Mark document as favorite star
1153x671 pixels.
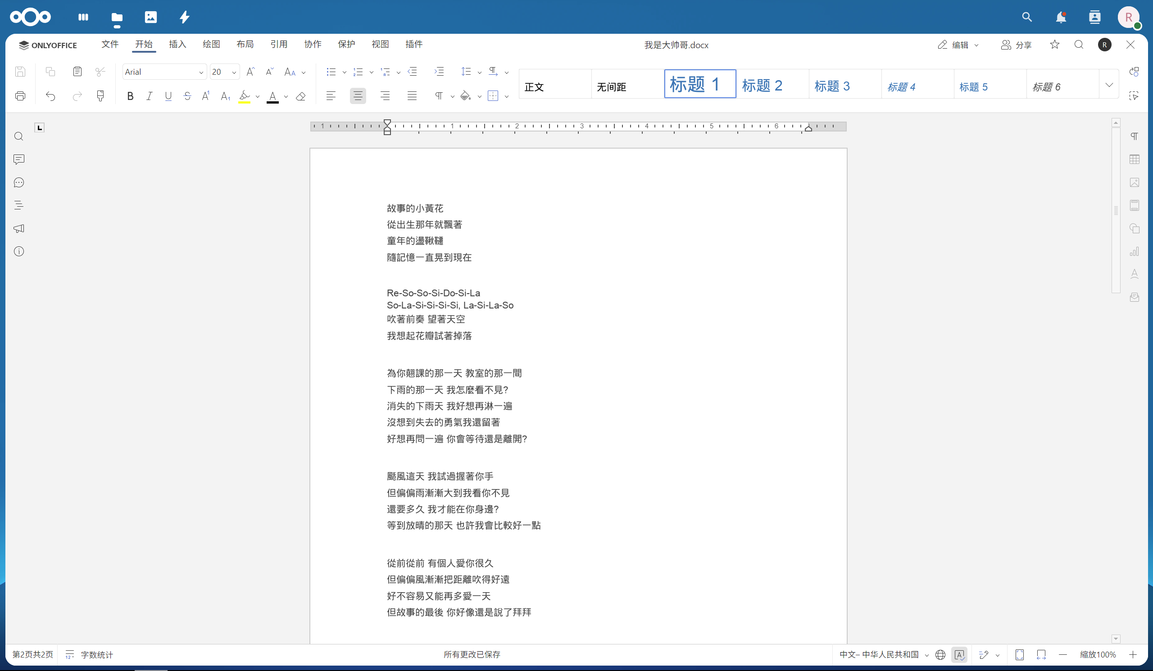click(1055, 45)
